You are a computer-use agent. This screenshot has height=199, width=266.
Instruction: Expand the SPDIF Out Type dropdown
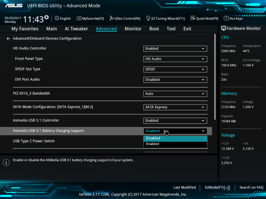click(x=175, y=69)
